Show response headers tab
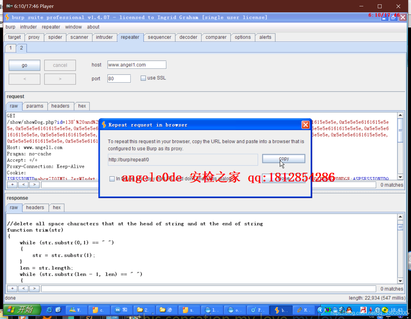This screenshot has height=319, width=411. 35,208
